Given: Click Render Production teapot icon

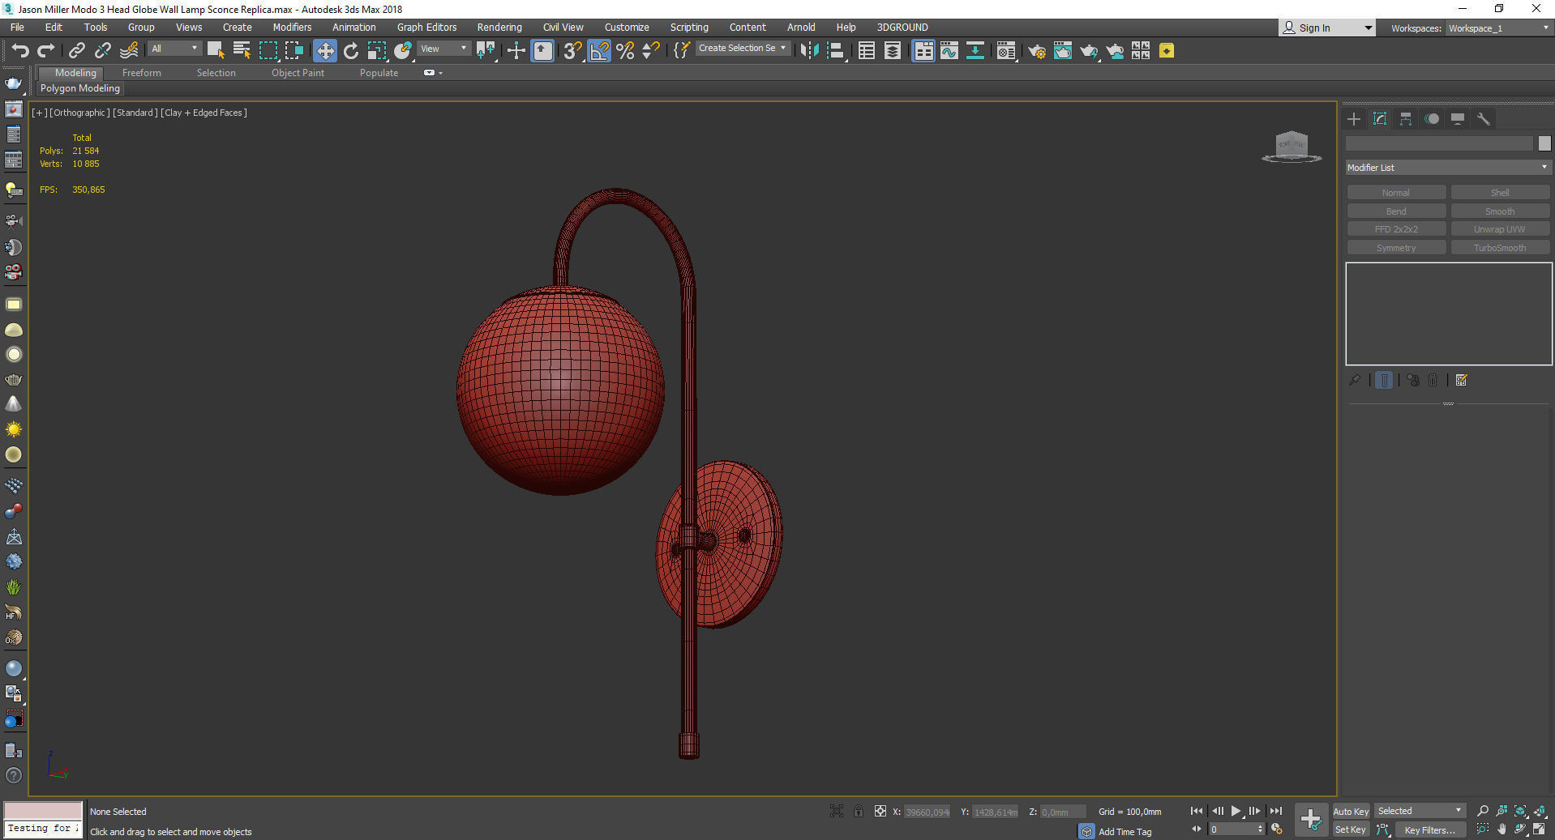Looking at the screenshot, I should click(x=1089, y=51).
